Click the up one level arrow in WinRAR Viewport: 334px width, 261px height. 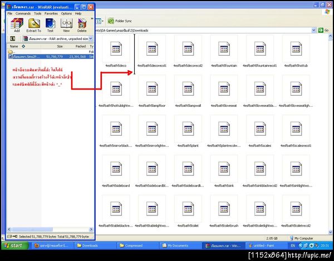tap(13, 38)
